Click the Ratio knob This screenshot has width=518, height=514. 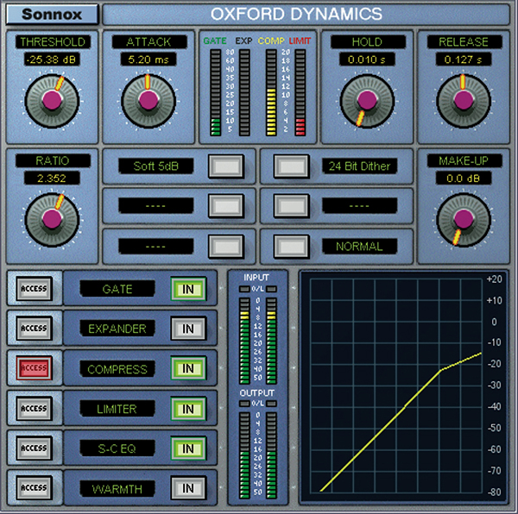tap(52, 217)
